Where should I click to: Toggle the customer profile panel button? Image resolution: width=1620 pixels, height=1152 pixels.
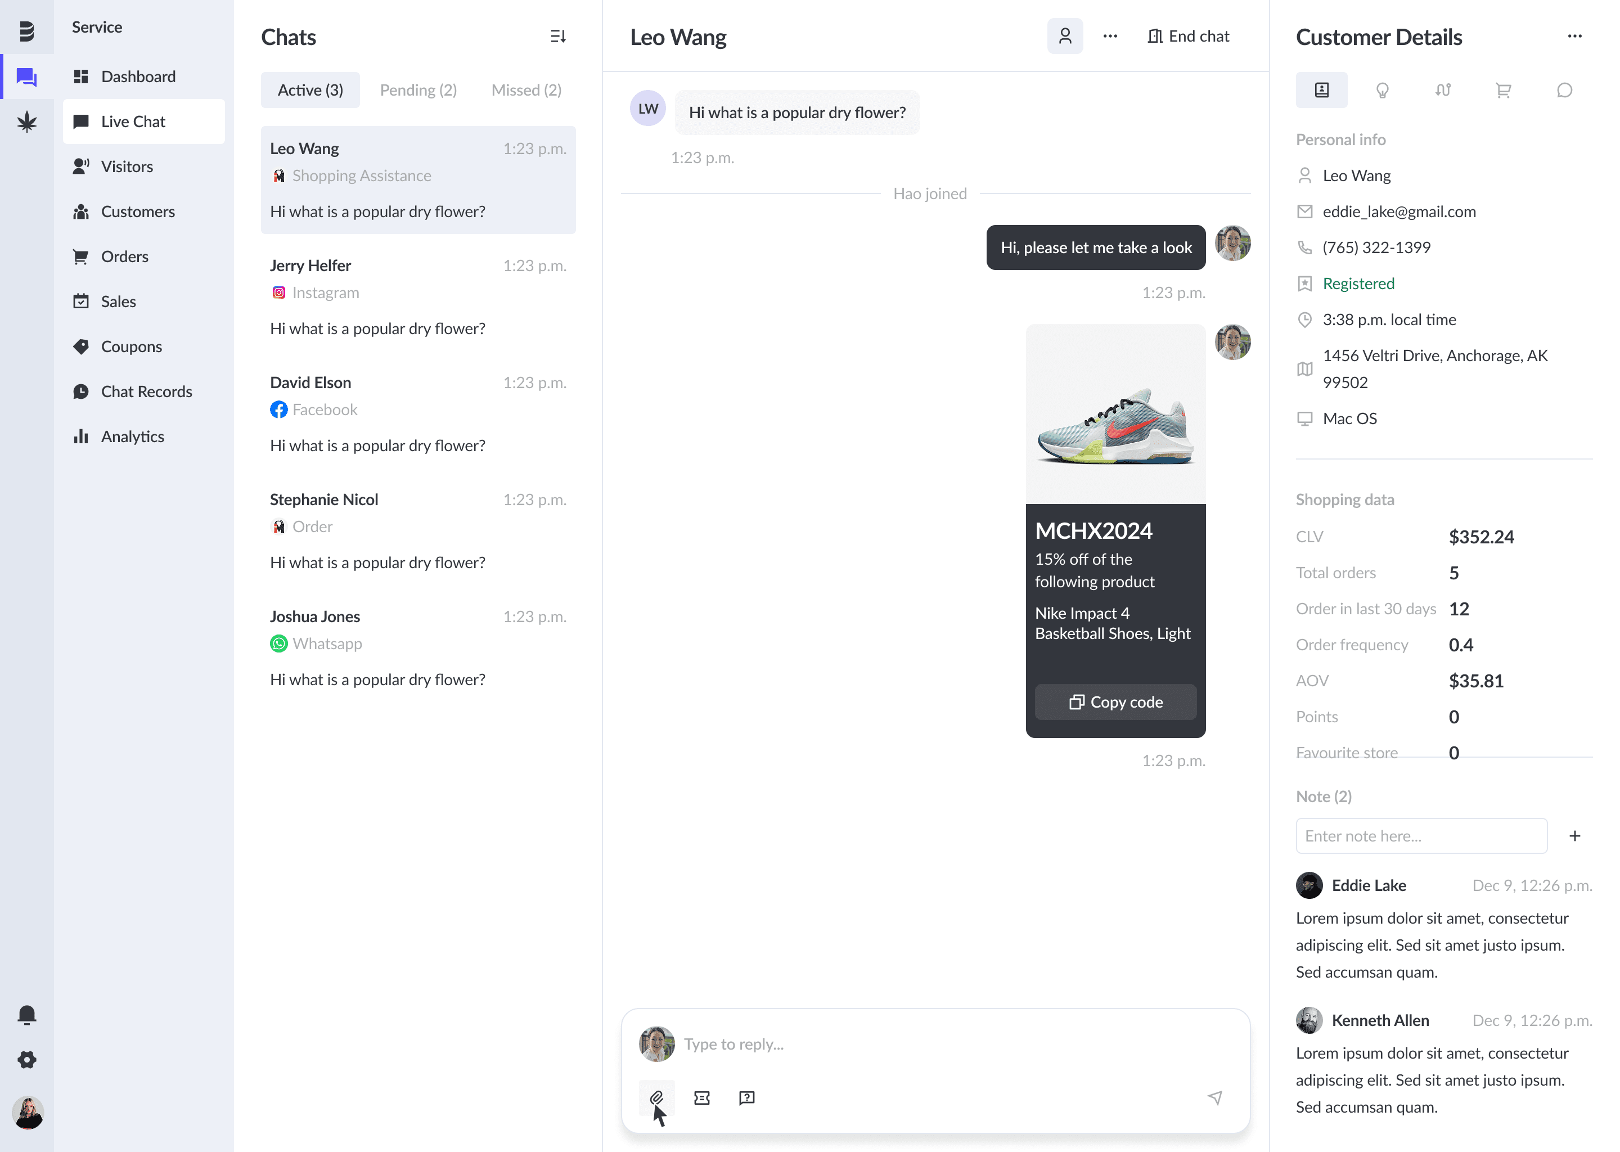1065,36
